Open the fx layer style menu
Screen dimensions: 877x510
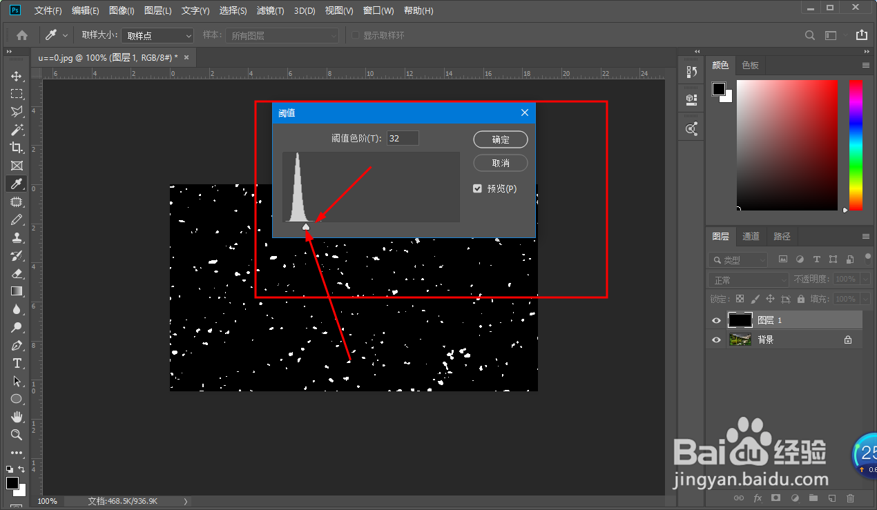click(x=758, y=498)
